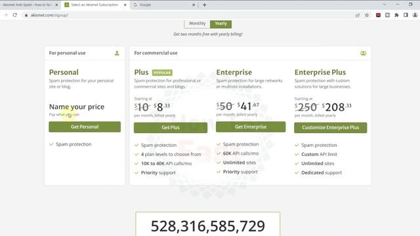Click the POPULAR badge next to Plus

tap(162, 73)
